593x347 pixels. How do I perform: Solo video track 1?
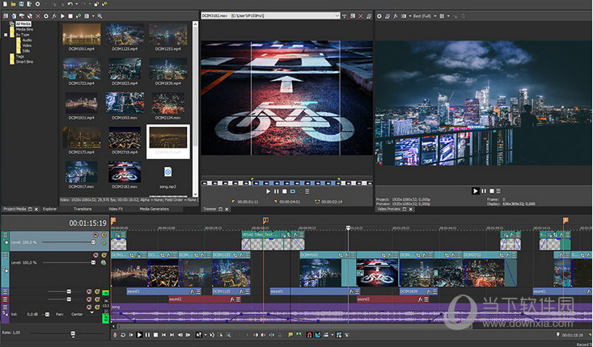click(104, 235)
